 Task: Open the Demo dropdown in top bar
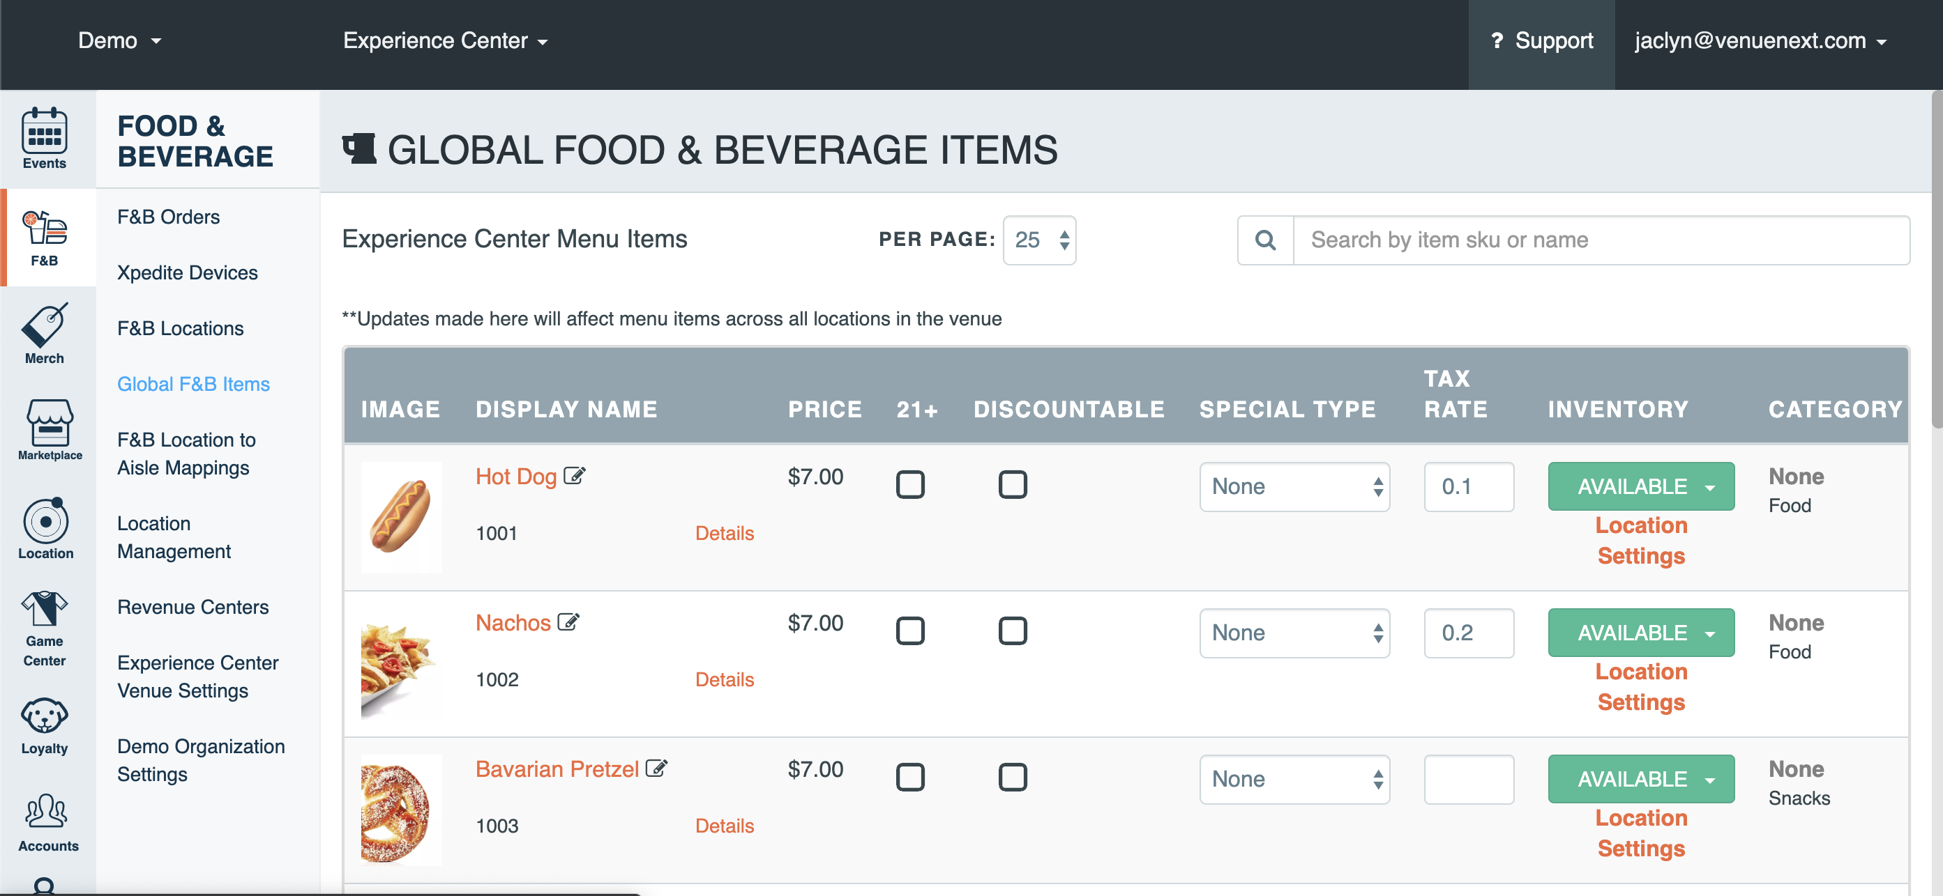[119, 40]
